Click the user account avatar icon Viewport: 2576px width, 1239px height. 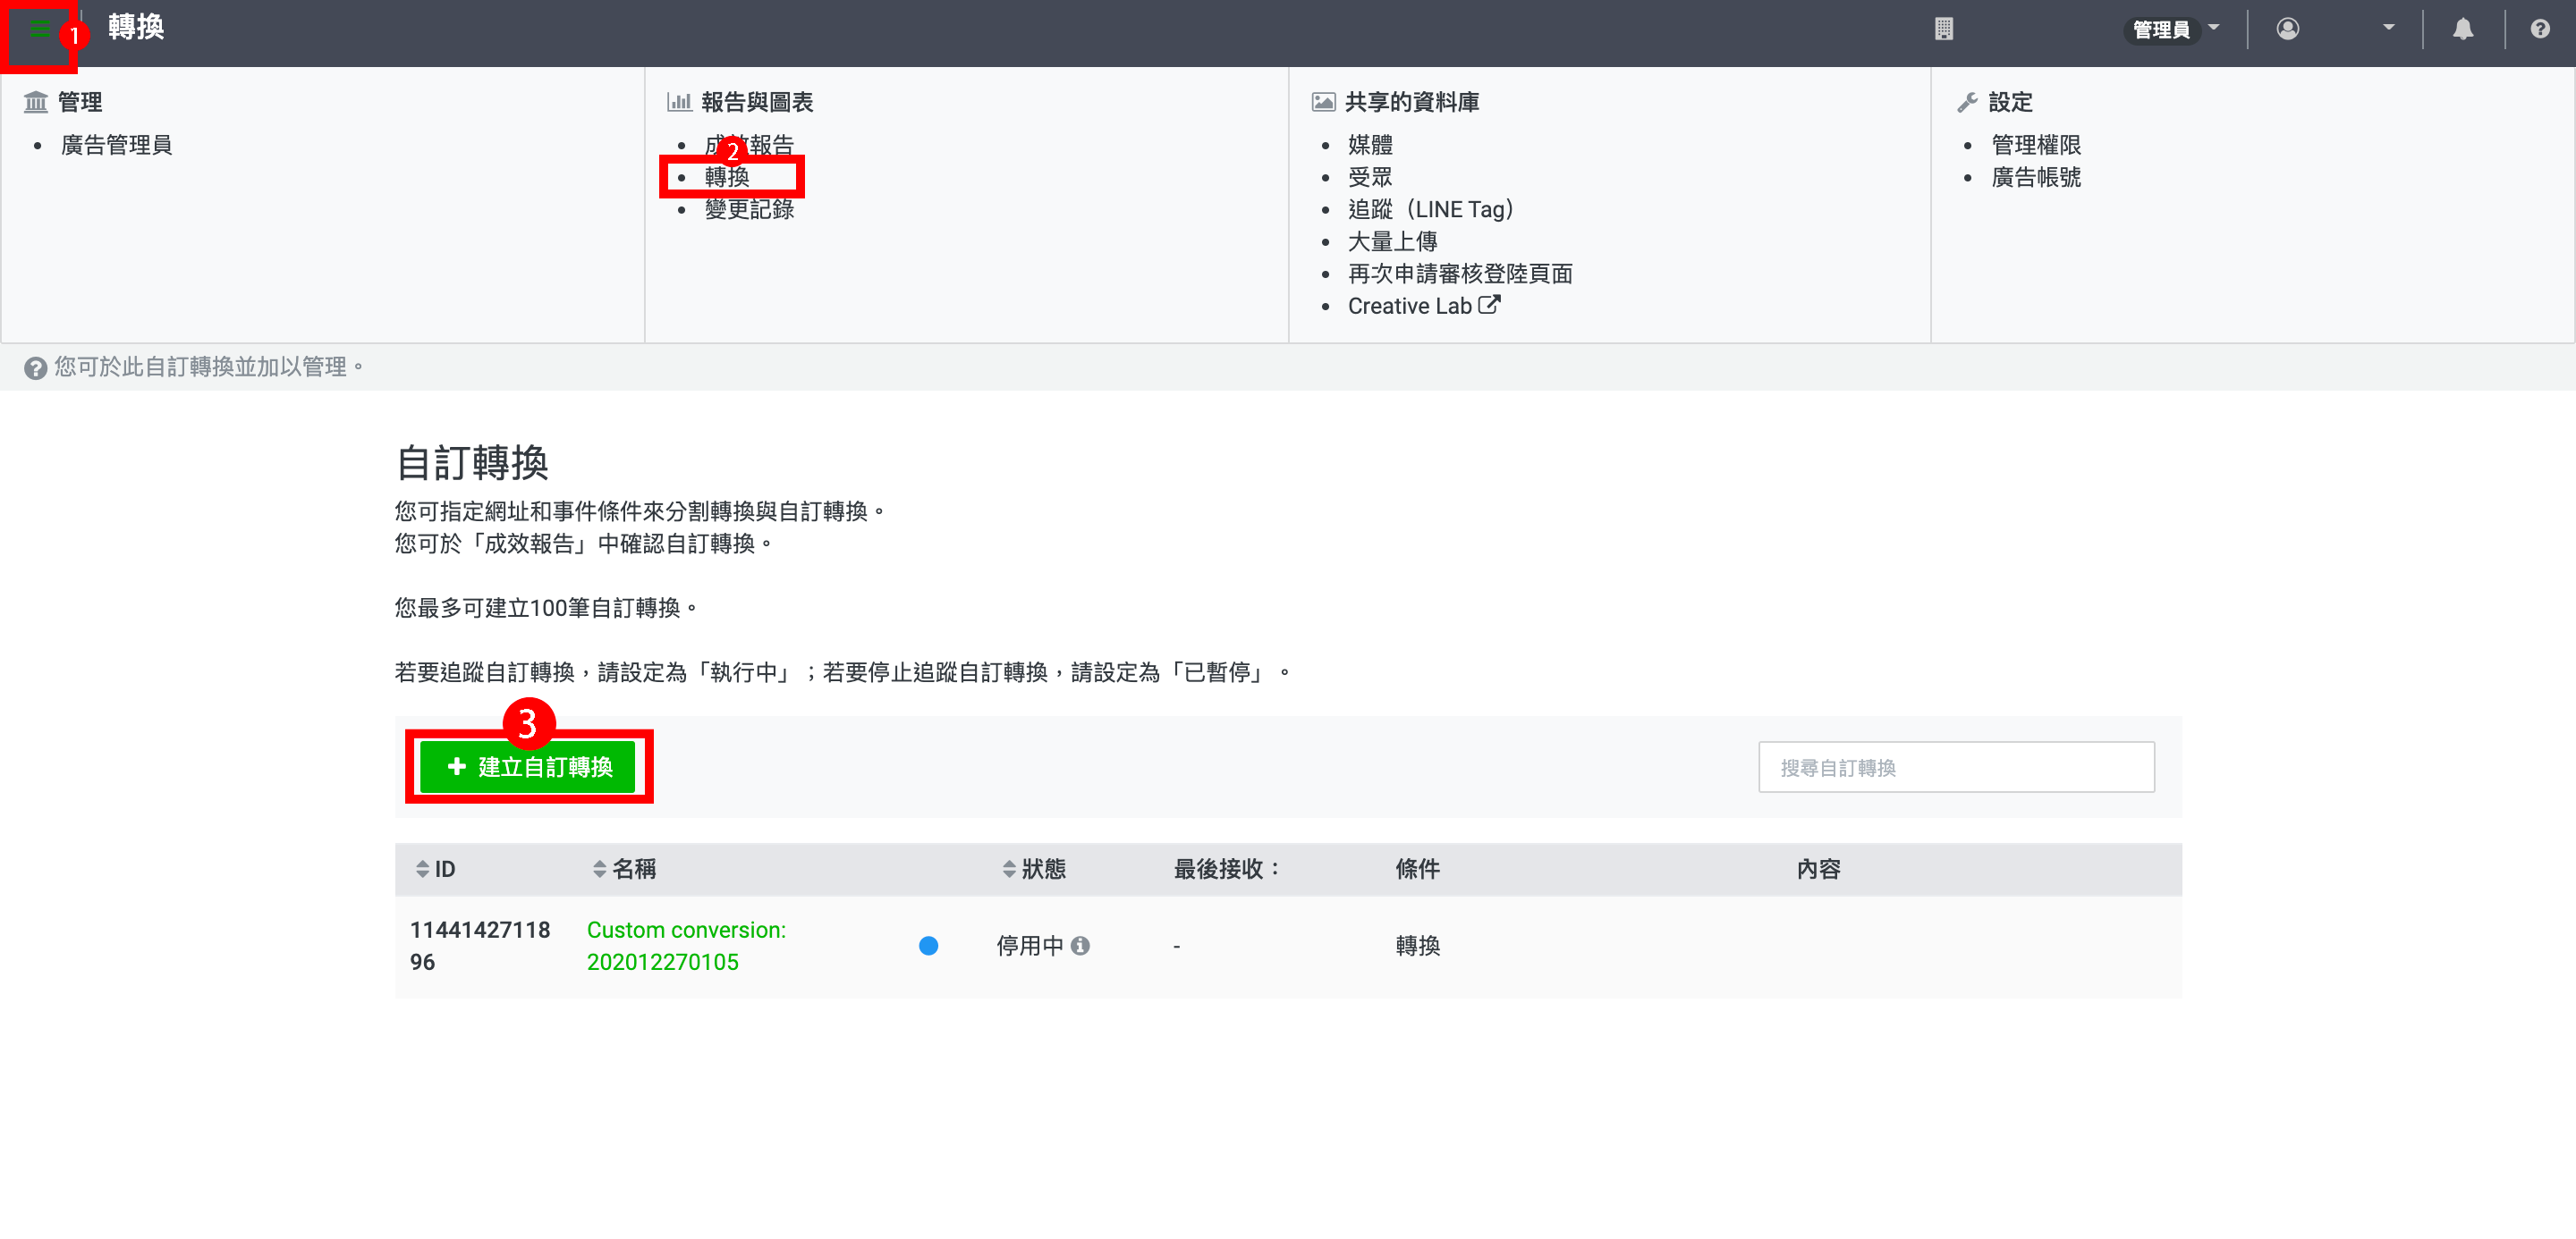tap(2287, 29)
